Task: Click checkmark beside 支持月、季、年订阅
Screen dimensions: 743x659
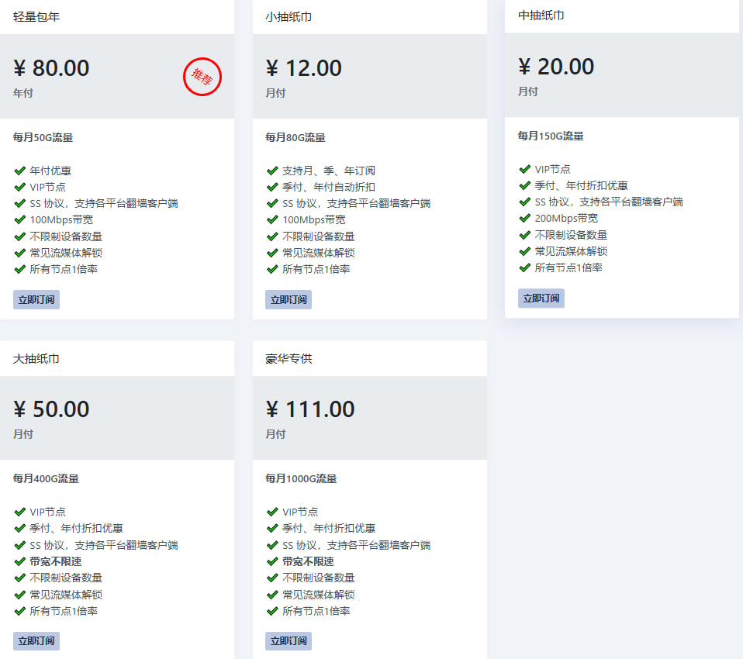Action: click(x=272, y=171)
